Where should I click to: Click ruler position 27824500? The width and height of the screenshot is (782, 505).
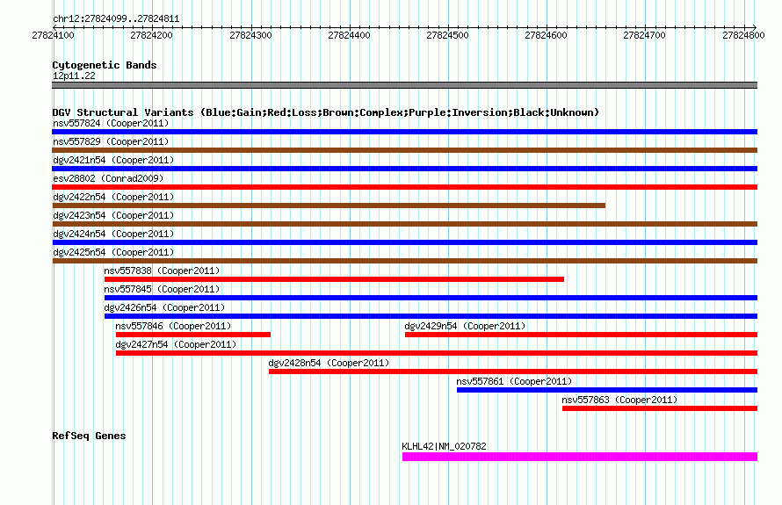pos(447,35)
